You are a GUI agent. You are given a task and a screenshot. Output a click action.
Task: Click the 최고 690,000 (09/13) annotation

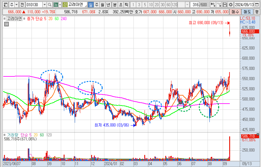pyautogui.click(x=206, y=23)
